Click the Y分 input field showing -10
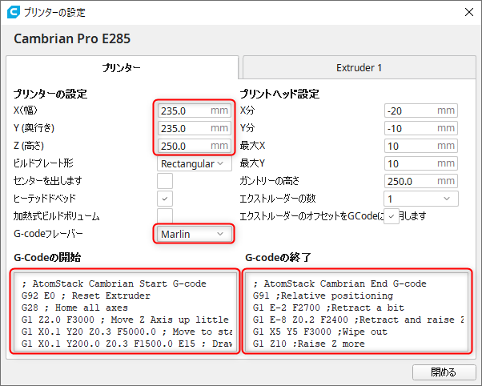Image resolution: width=482 pixels, height=386 pixels. click(421, 128)
